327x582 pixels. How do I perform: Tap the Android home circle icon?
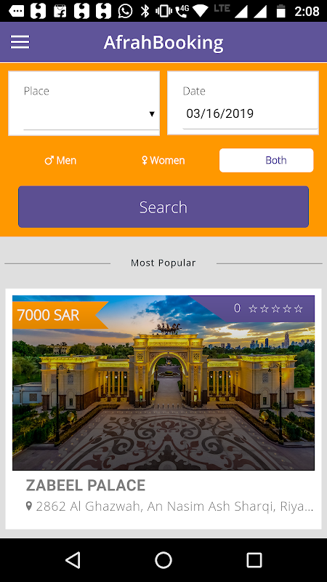[x=163, y=559]
